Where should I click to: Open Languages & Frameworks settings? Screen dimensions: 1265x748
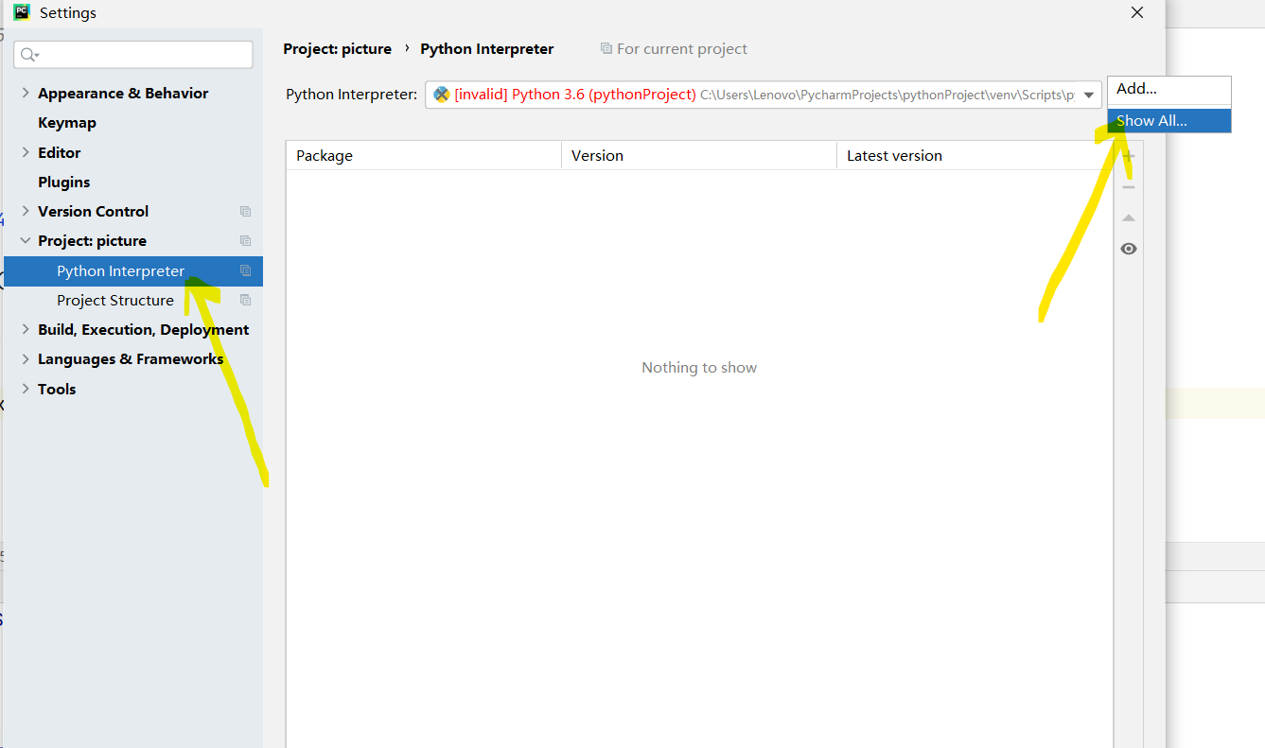(131, 358)
